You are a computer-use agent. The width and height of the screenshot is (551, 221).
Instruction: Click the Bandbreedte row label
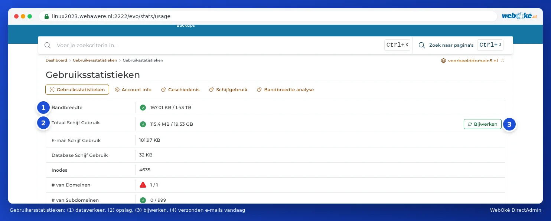[x=67, y=108]
